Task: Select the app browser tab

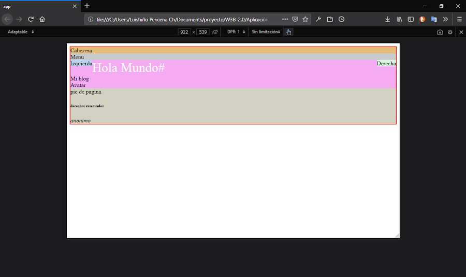Action: (x=40, y=6)
